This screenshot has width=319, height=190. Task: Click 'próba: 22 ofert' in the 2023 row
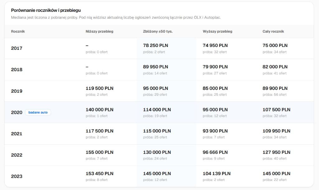tap(274, 180)
